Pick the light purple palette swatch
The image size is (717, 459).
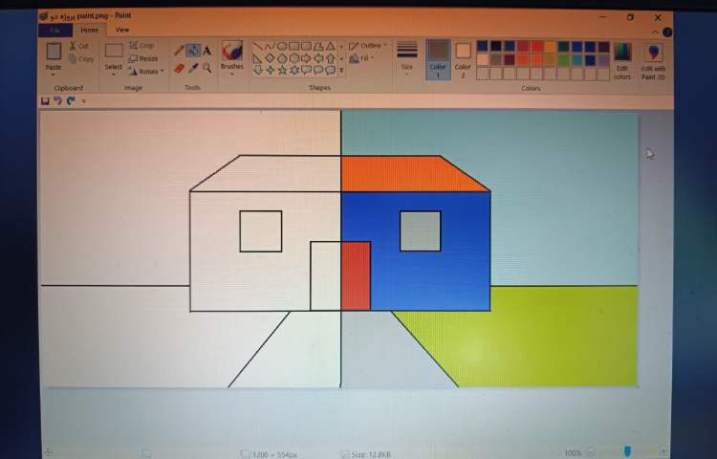coord(603,60)
